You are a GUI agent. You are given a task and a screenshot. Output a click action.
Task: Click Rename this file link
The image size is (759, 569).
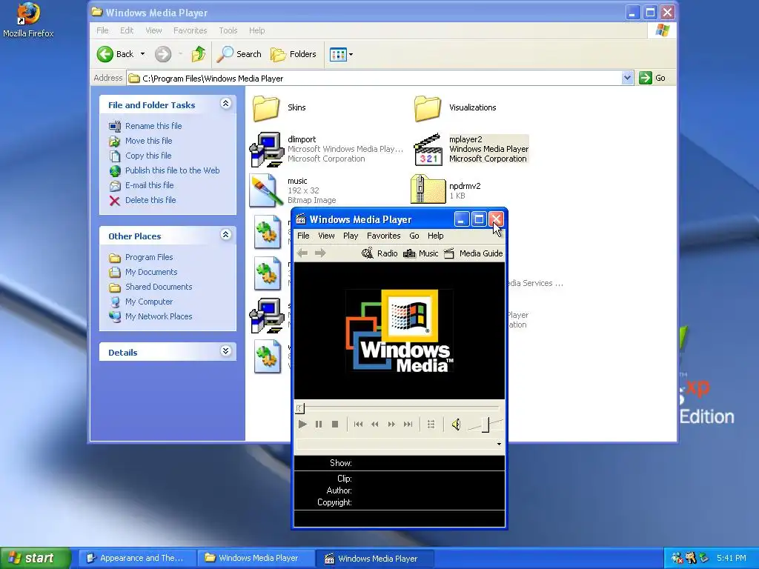tap(153, 126)
